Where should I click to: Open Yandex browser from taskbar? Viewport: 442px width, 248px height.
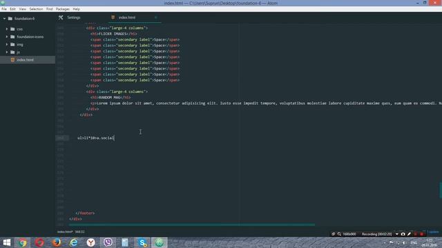(90, 242)
